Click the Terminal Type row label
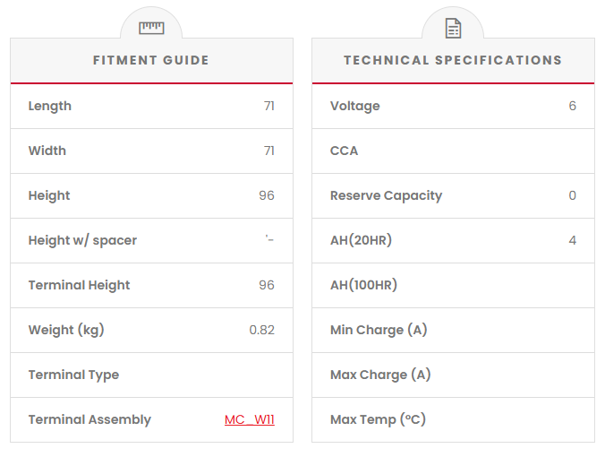Image resolution: width=605 pixels, height=457 pixels. (73, 375)
